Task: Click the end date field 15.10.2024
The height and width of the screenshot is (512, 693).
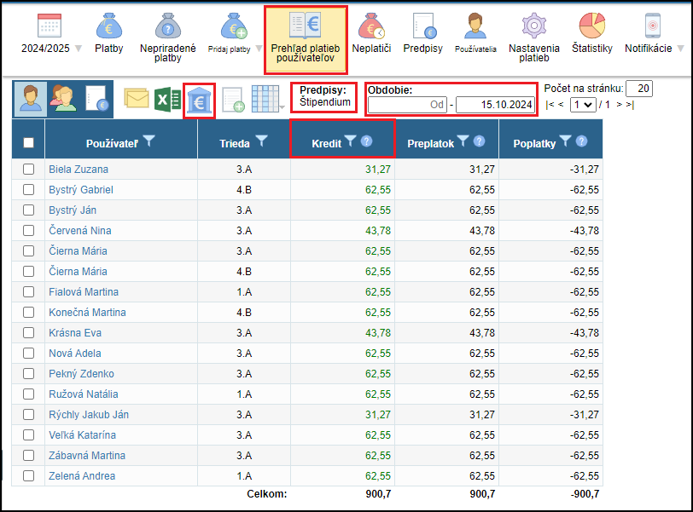Action: pos(495,105)
